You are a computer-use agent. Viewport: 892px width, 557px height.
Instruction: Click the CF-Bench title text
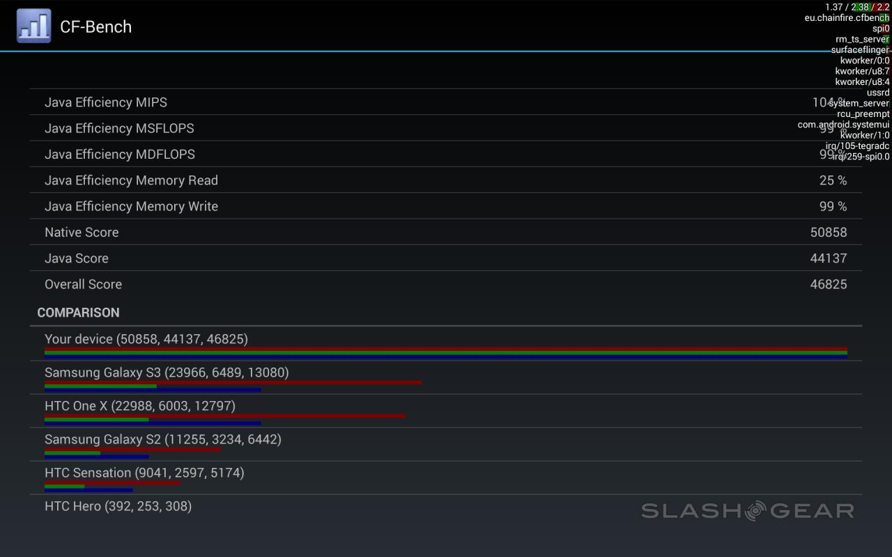coord(95,26)
